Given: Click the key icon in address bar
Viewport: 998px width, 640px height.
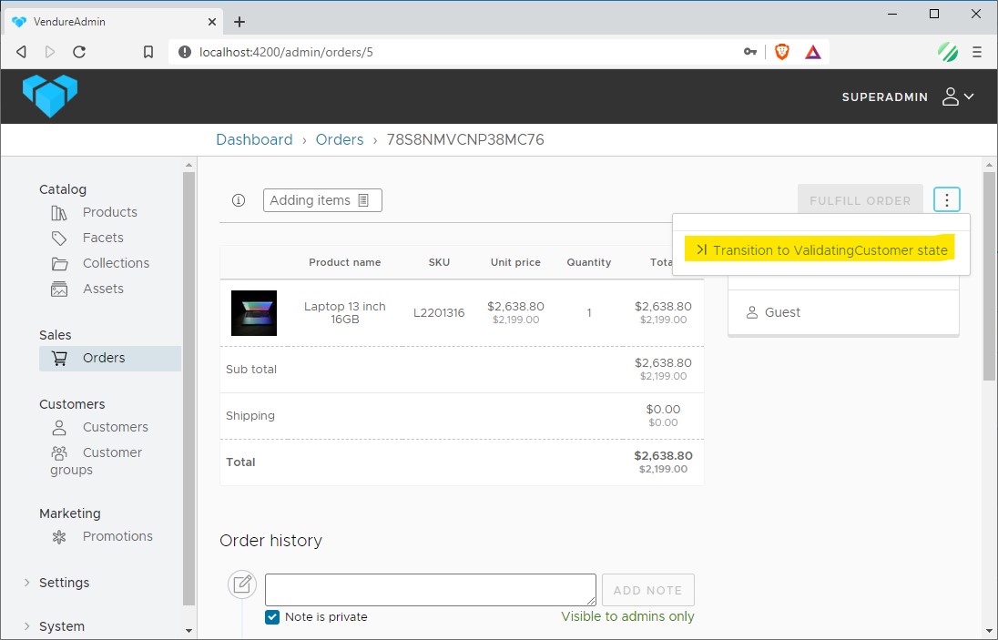Looking at the screenshot, I should tap(750, 52).
